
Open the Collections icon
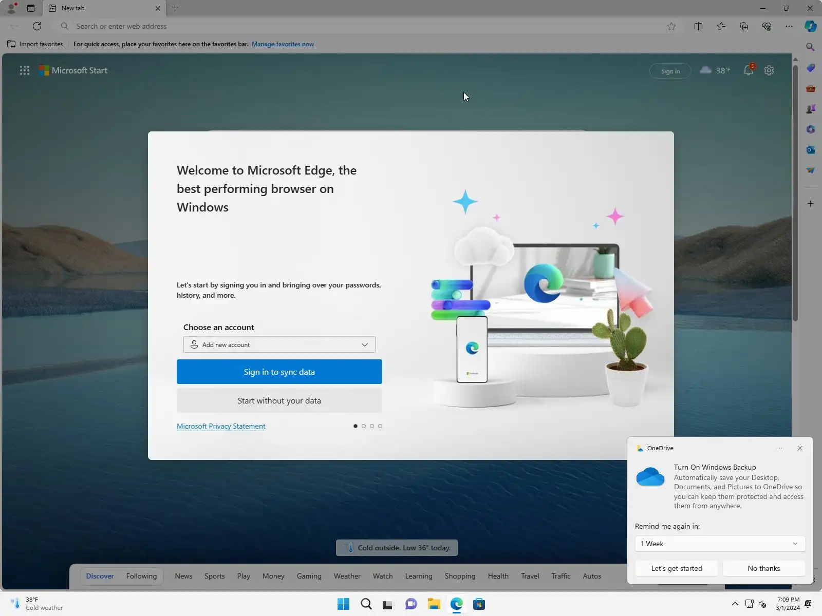coord(744,26)
